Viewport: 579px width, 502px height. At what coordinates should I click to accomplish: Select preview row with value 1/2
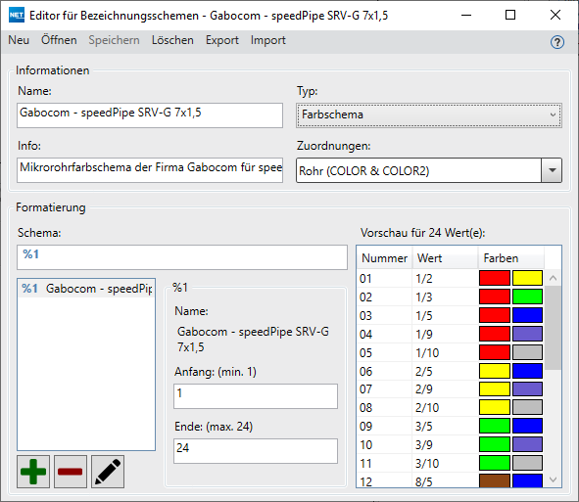point(451,278)
